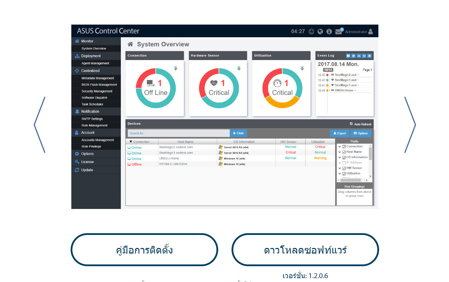This screenshot has height=282, width=449.
Task: Click the Options button above Fields
Action: click(361, 133)
